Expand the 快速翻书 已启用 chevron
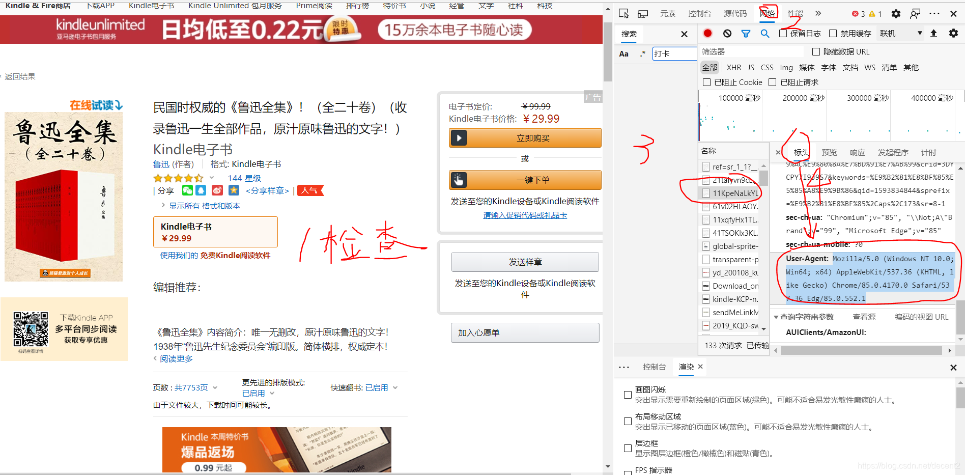Viewport: 965px width, 475px height. pos(395,387)
